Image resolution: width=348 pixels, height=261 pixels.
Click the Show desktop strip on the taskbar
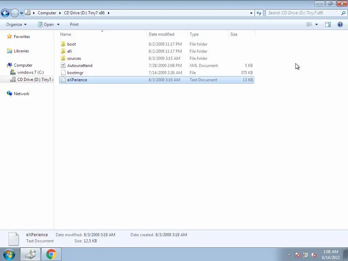(346, 254)
